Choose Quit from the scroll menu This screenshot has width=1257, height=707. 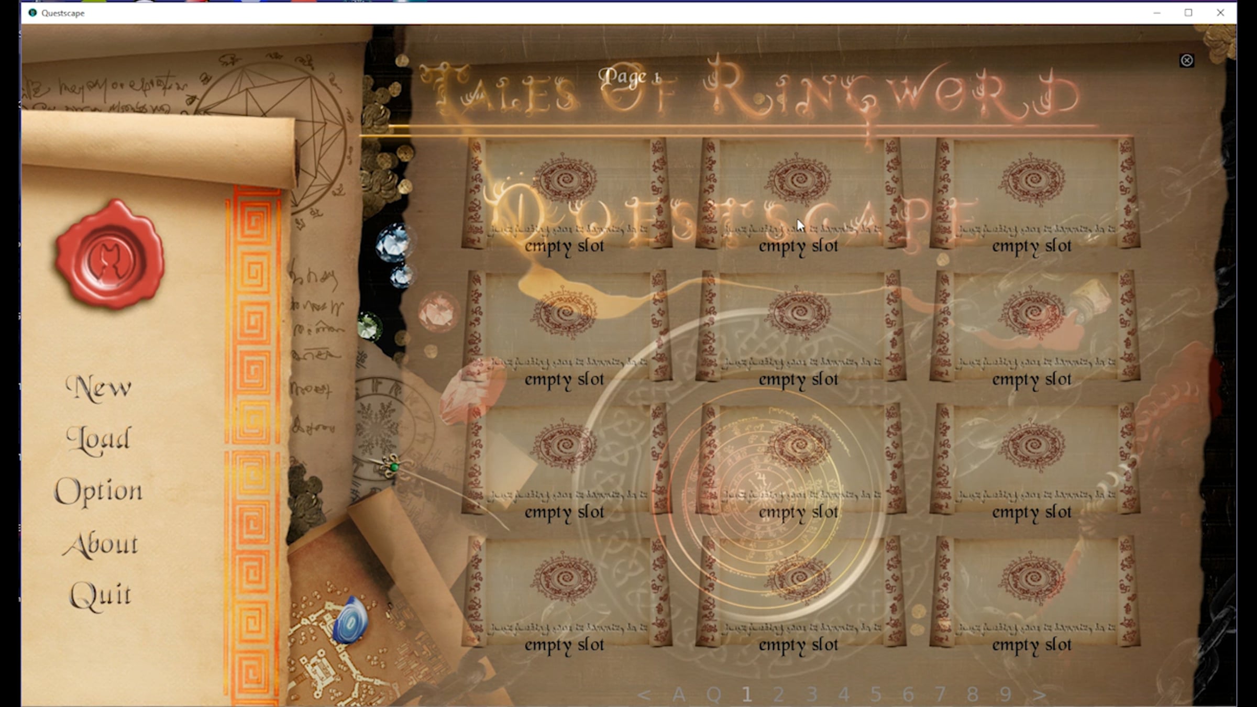100,595
